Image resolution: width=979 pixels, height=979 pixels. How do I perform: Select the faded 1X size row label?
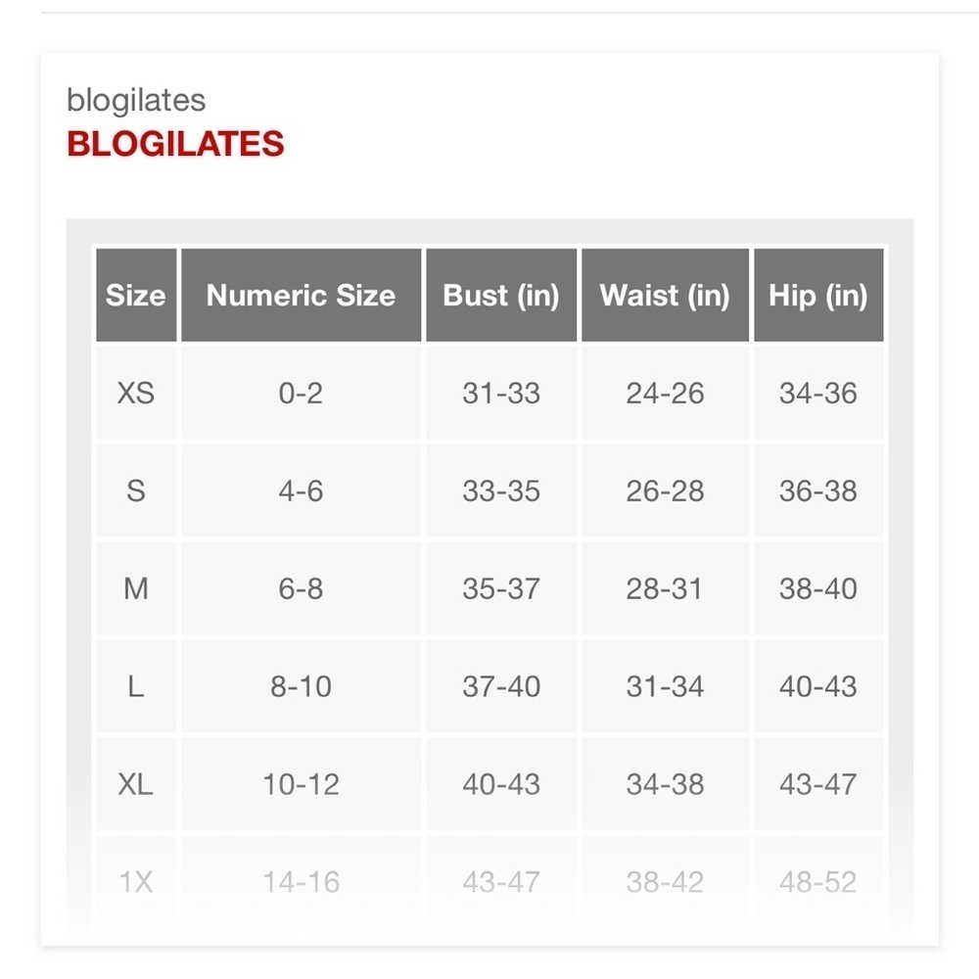click(136, 882)
